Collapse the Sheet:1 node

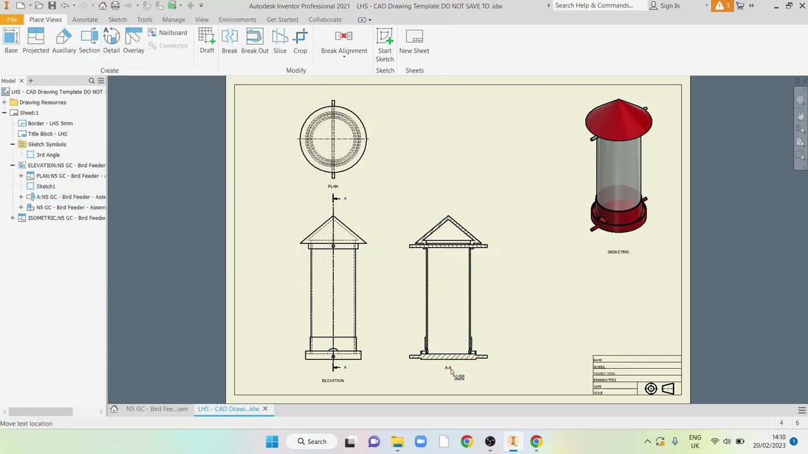[x=4, y=113]
